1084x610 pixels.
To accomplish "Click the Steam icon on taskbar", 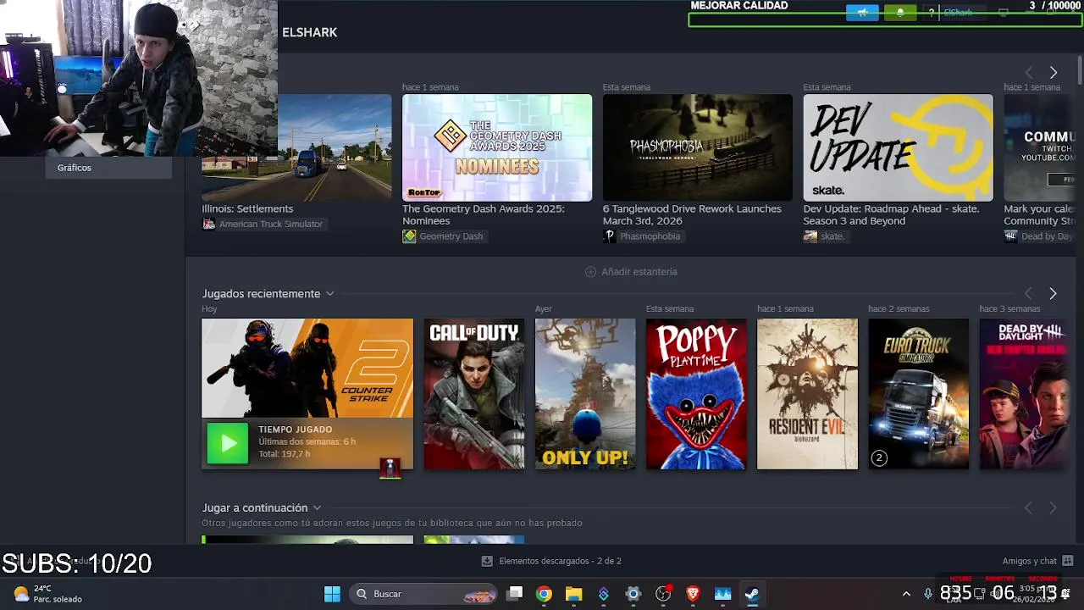I will pyautogui.click(x=752, y=594).
